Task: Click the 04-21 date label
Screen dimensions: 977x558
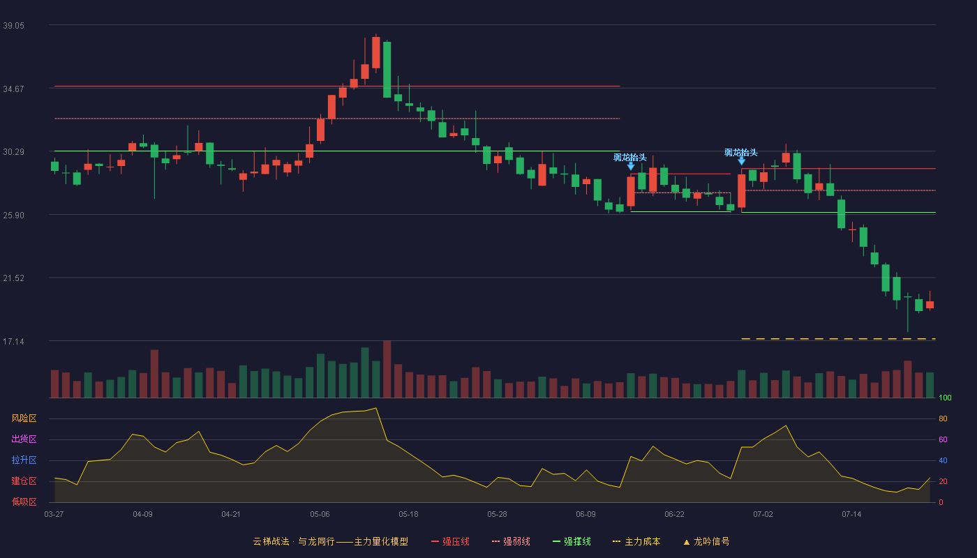Action: coord(231,514)
